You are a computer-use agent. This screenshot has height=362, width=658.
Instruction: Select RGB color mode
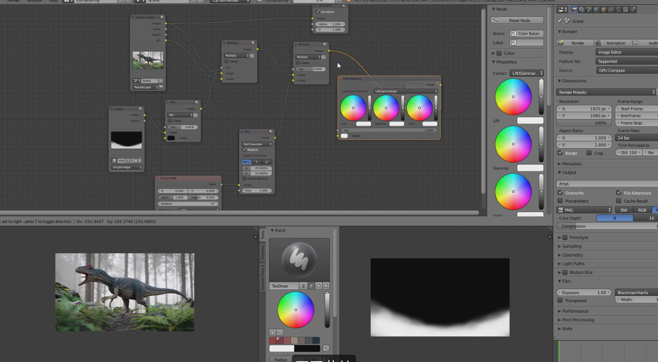pos(642,210)
